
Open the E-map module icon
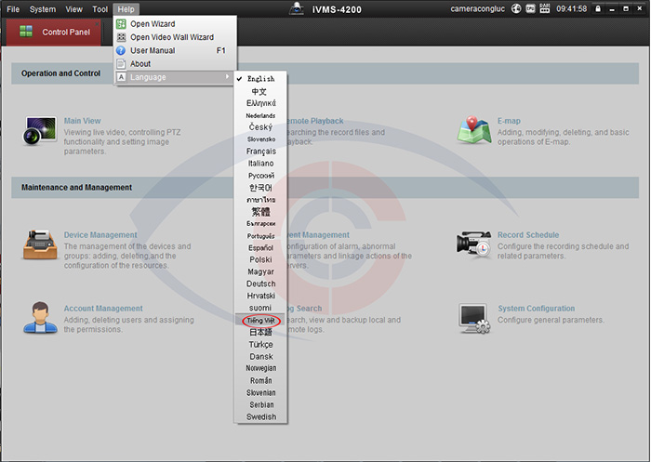tap(473, 130)
